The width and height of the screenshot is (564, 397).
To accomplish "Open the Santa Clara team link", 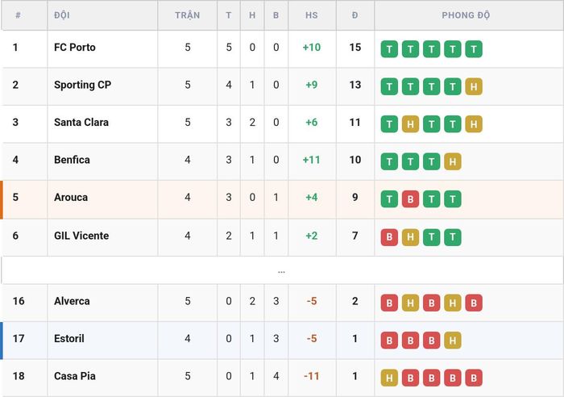I will click(x=81, y=122).
